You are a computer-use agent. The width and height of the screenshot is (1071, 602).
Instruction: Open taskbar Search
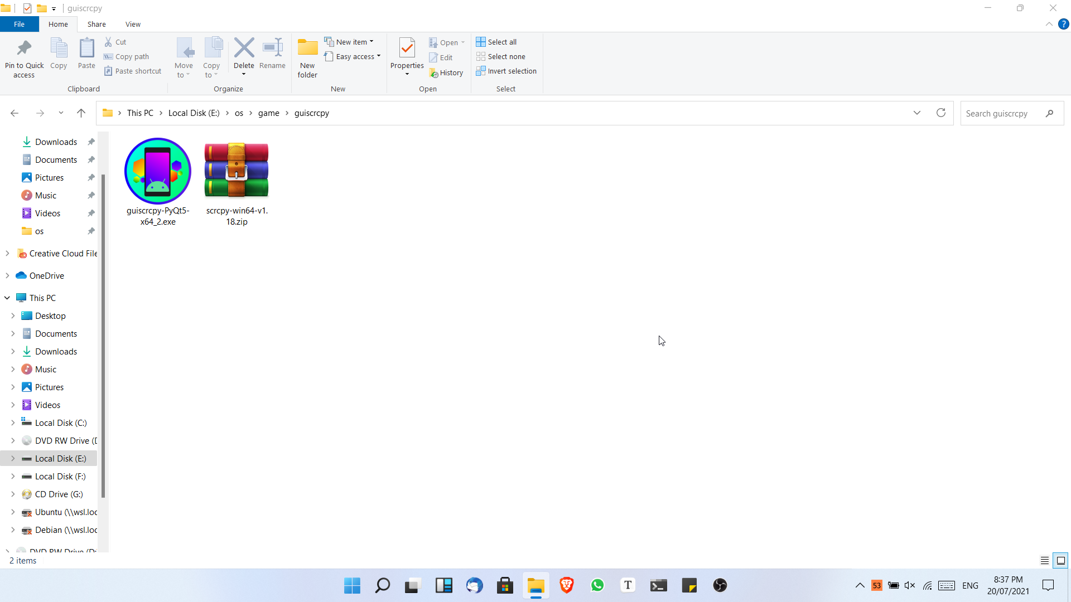pyautogui.click(x=383, y=585)
